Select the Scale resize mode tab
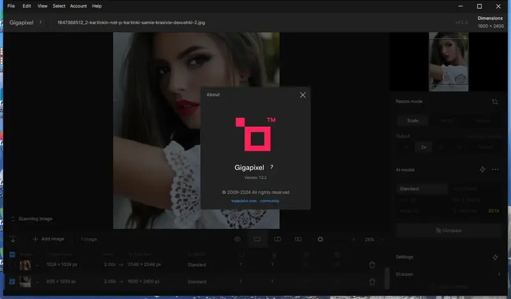 (x=413, y=120)
